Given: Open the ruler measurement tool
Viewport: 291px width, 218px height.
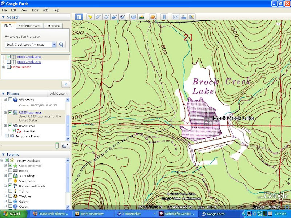Looking at the screenshot, I should (x=164, y=17).
